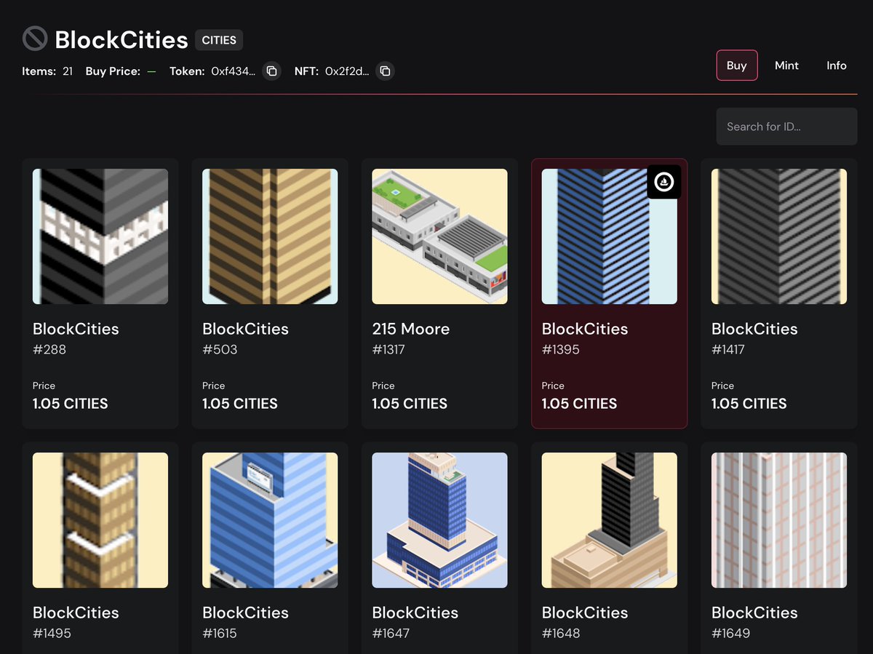Screen dimensions: 873x654
Task: Copy the NFT address 0x2f2d
Action: coord(386,71)
